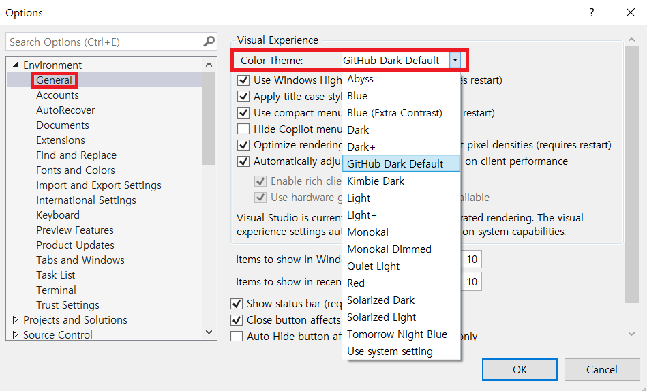Expand Projects and Solutions node
Screen dimensions: 647x391
coord(15,319)
